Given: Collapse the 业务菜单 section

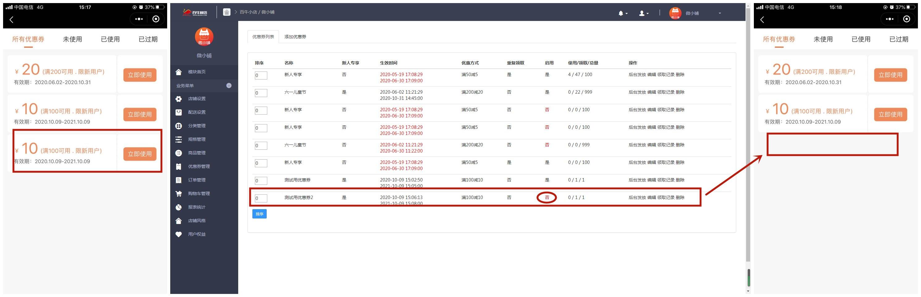Looking at the screenshot, I should (x=229, y=86).
